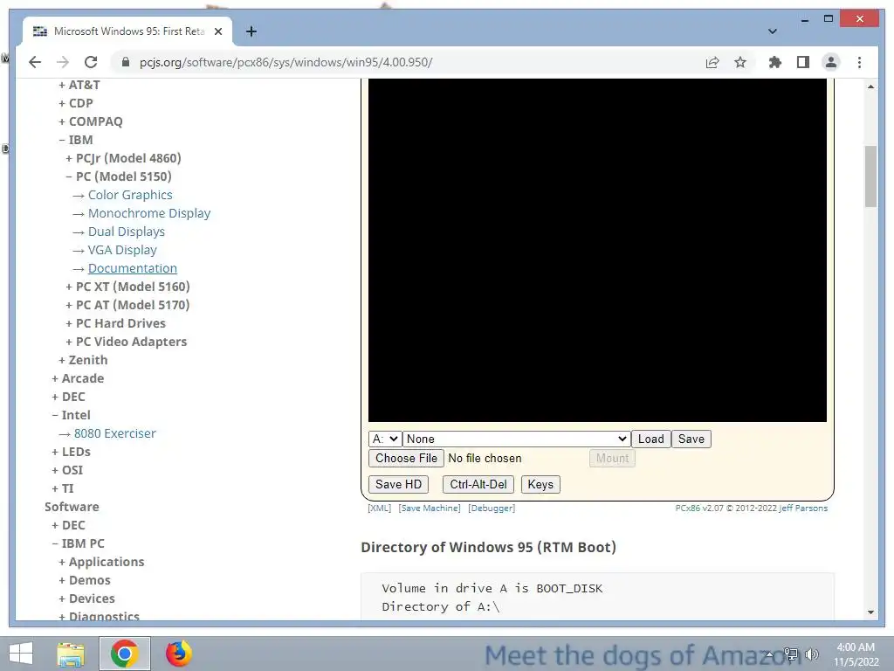Image resolution: width=894 pixels, height=671 pixels.
Task: Open the None diskette dropdown
Action: click(x=517, y=439)
